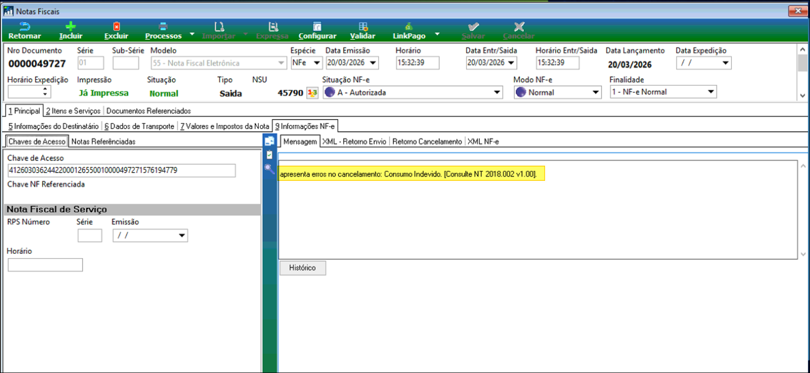Open the Finalidade dropdown list
This screenshot has width=810, height=373.
coord(711,92)
